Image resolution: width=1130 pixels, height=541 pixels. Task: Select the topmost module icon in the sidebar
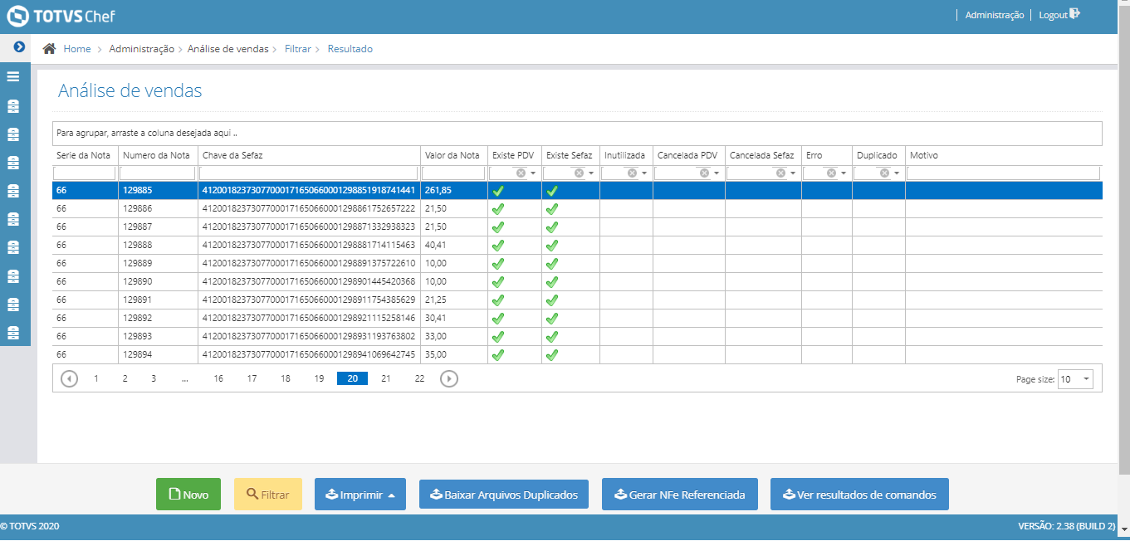[x=13, y=105]
